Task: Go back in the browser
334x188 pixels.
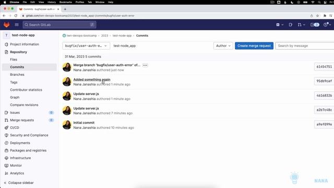Action: tap(4, 16)
